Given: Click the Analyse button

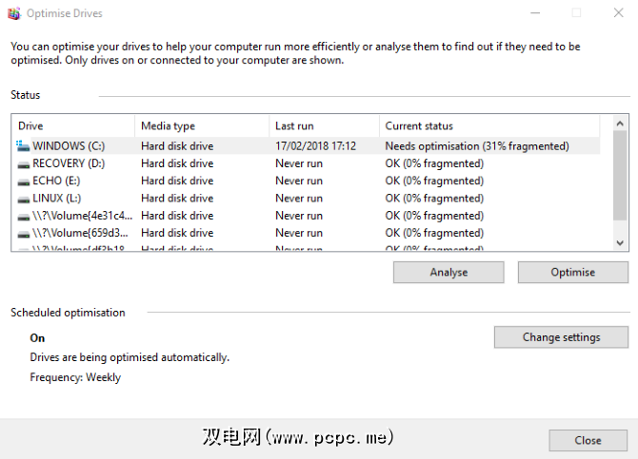Looking at the screenshot, I should coord(449,272).
